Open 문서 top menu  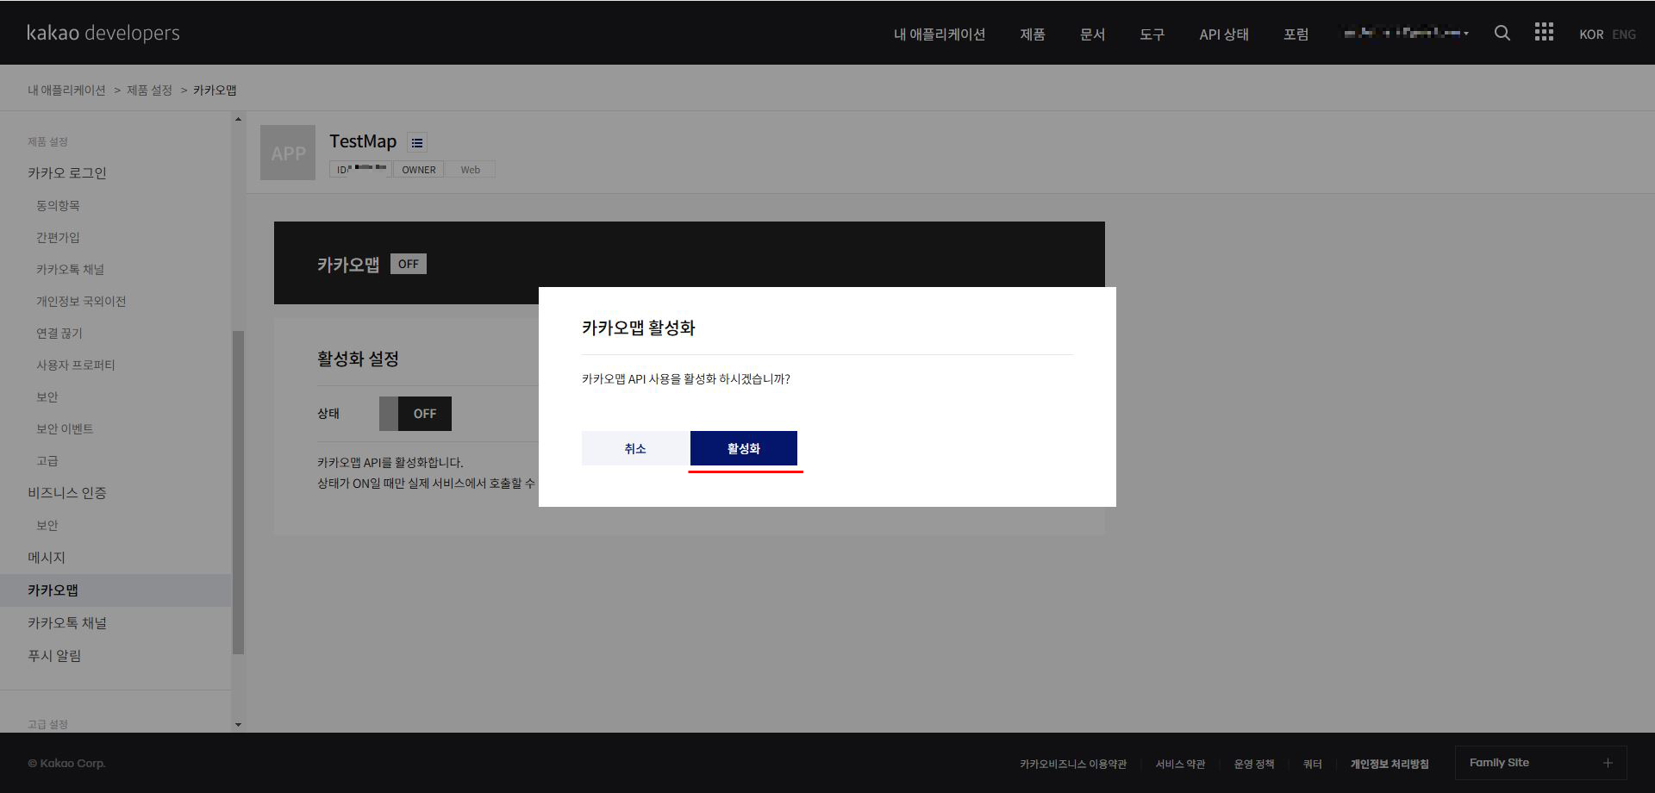pyautogui.click(x=1092, y=34)
